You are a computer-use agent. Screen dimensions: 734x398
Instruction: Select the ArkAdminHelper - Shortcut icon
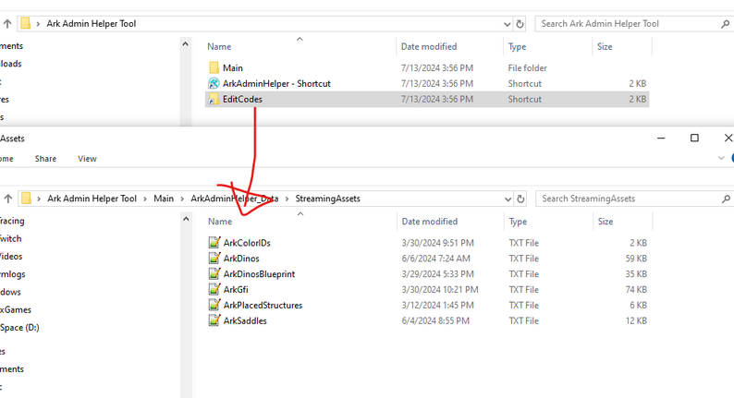[x=214, y=83]
